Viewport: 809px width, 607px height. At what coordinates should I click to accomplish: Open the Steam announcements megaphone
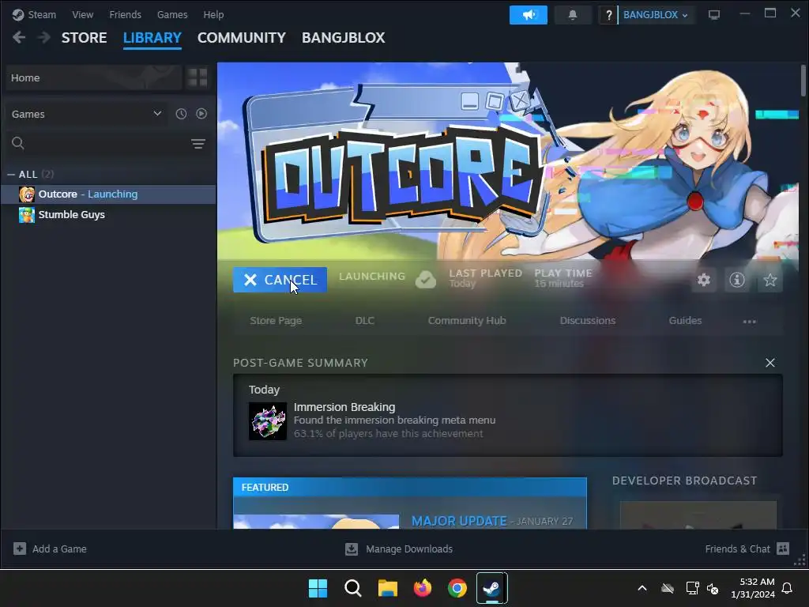coord(529,15)
